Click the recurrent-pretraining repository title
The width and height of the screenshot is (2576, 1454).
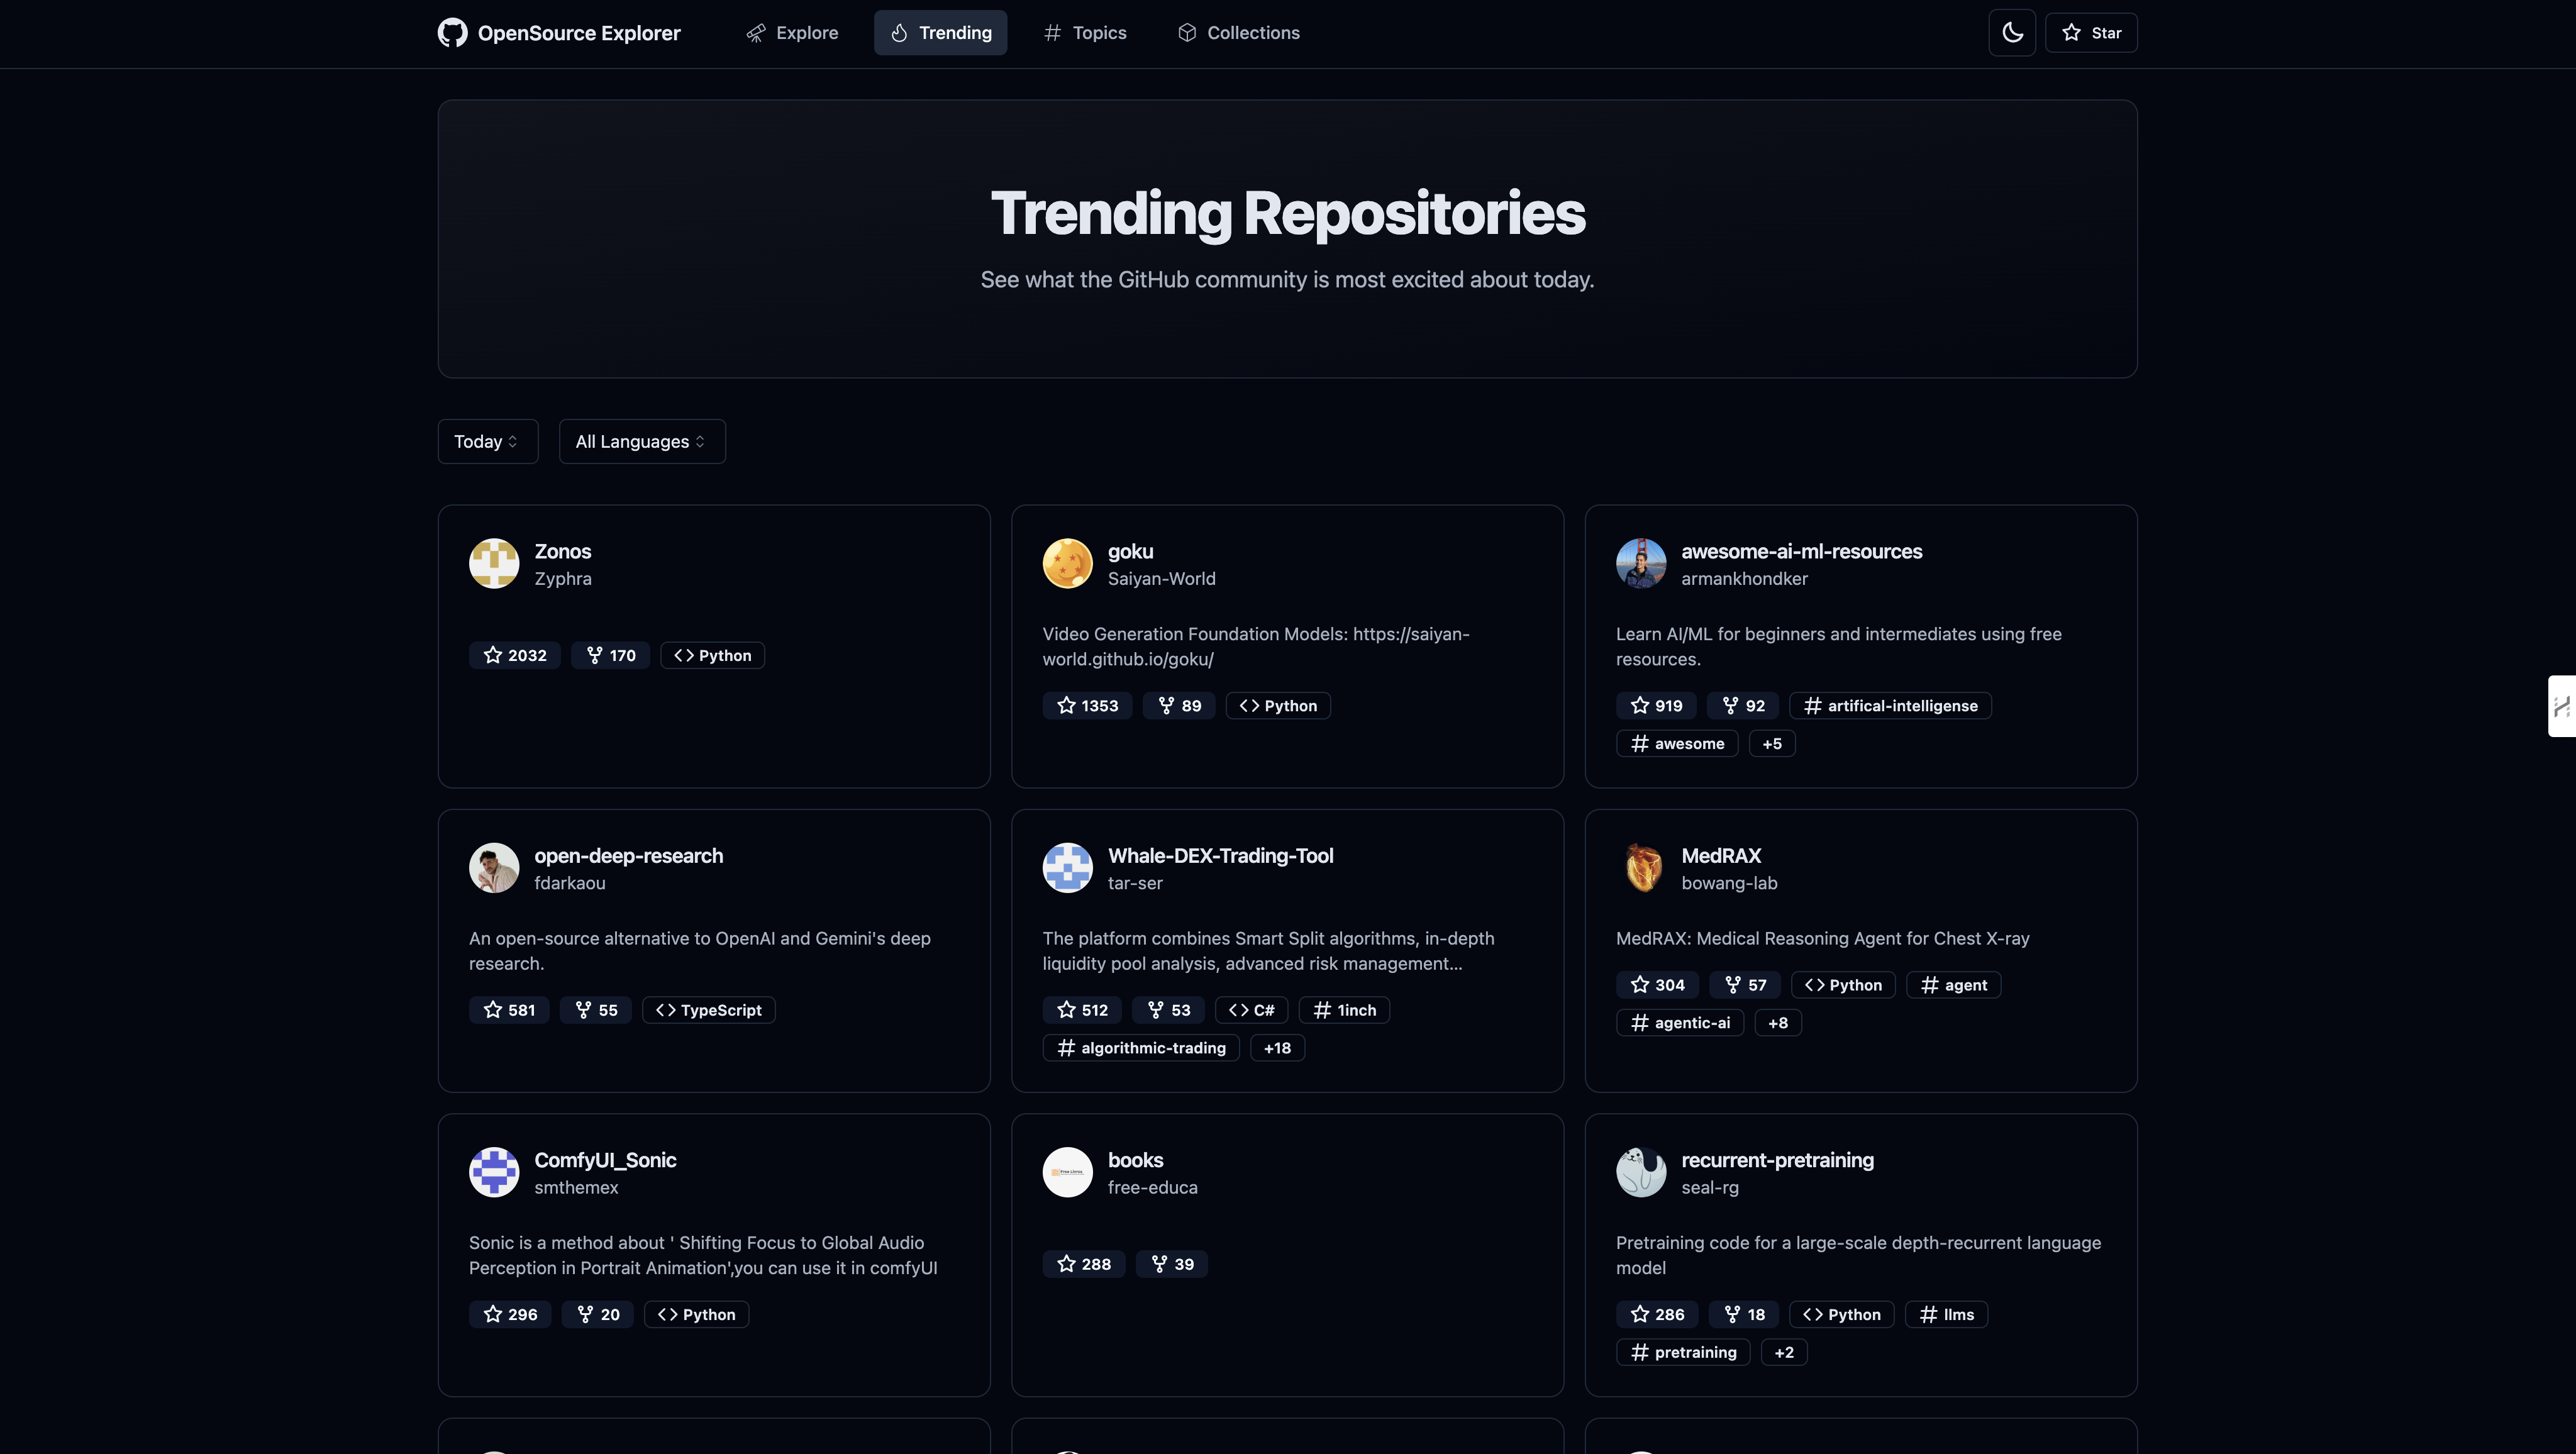point(1777,1160)
